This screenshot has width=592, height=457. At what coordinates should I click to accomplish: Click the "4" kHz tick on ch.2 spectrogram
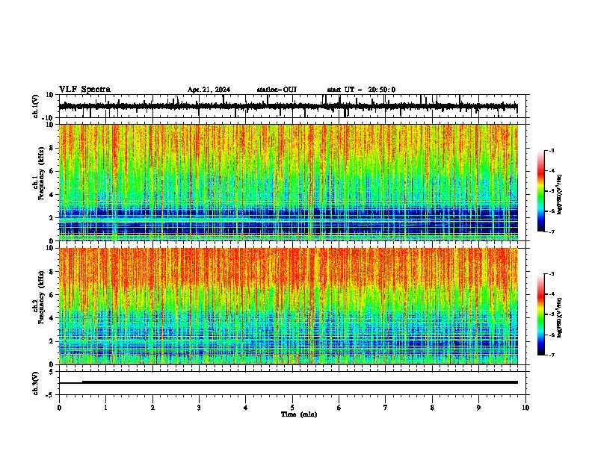pos(52,318)
